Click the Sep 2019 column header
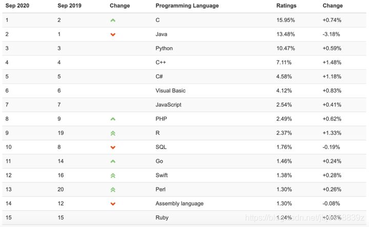Screen dimensions: 369x227 coord(69,6)
